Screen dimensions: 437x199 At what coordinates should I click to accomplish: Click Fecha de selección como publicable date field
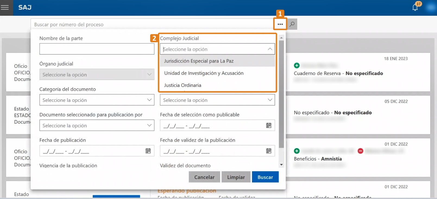(x=217, y=125)
